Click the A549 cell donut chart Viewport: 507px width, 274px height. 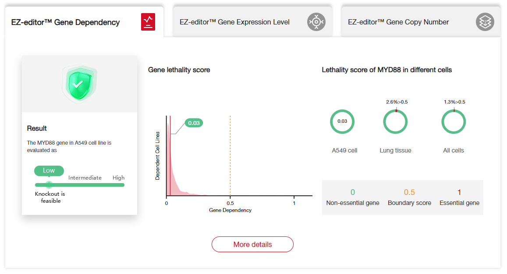pos(342,121)
